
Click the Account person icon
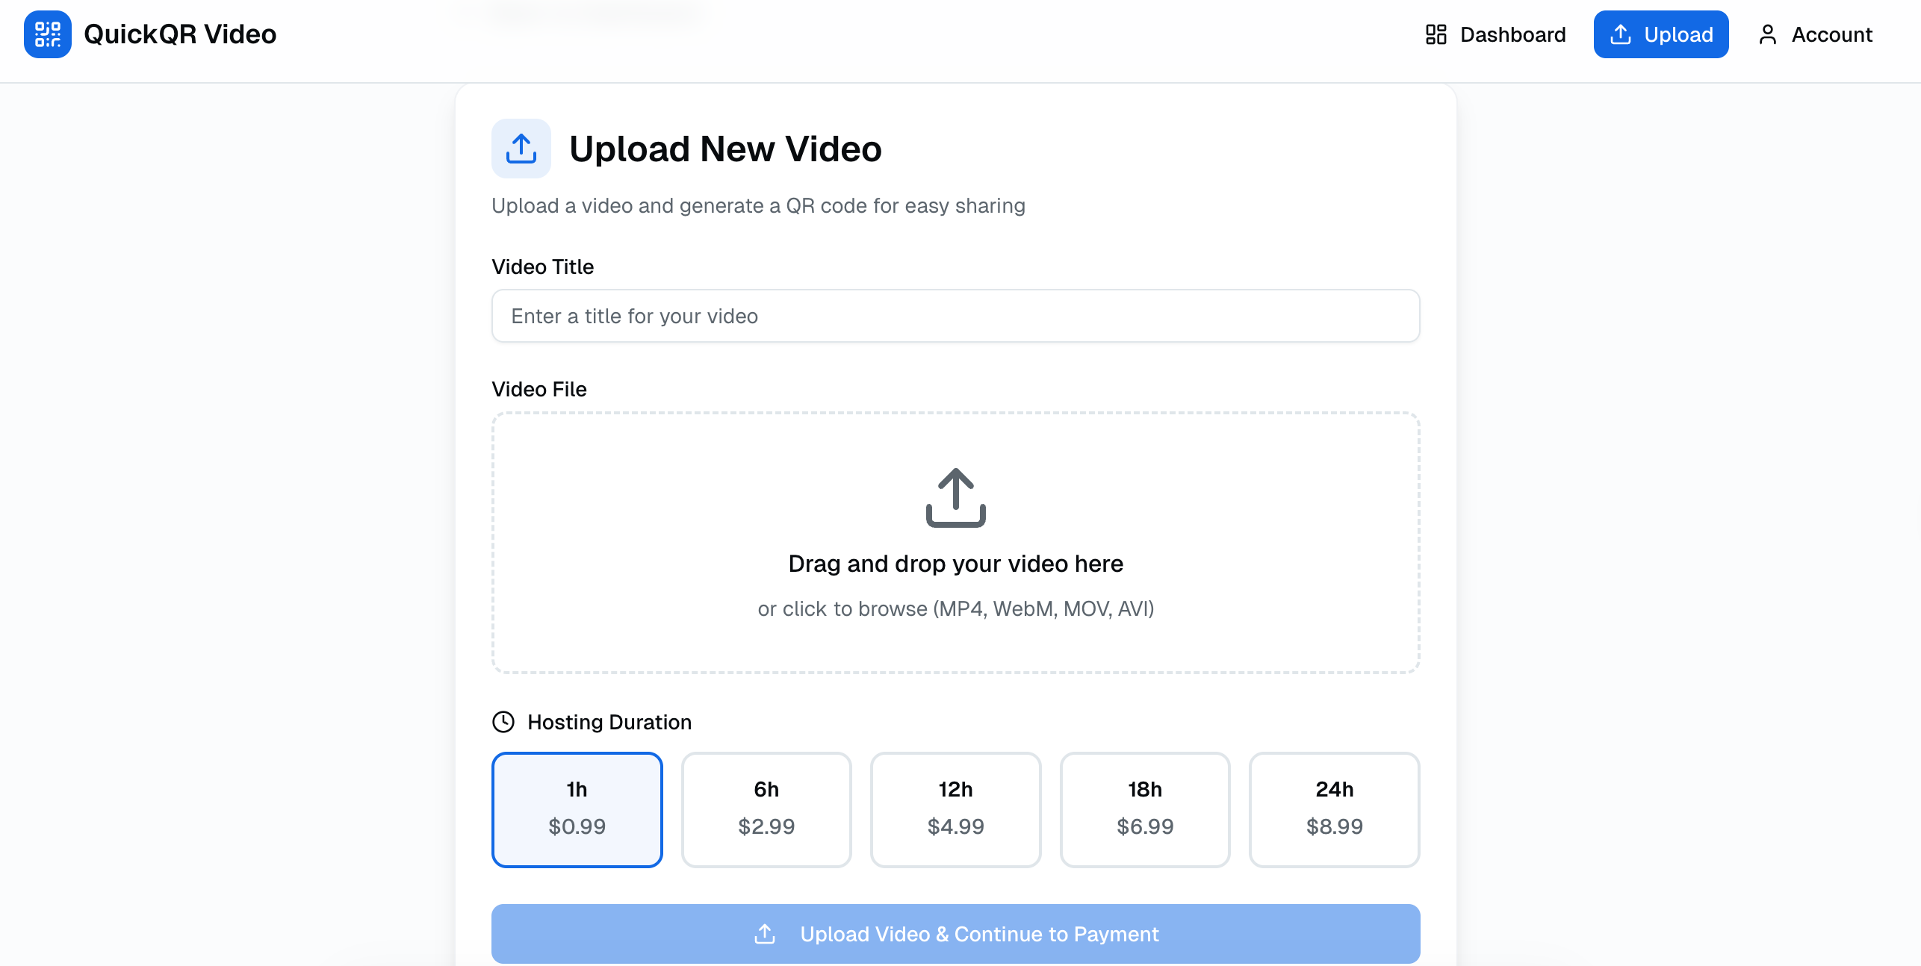coord(1767,34)
